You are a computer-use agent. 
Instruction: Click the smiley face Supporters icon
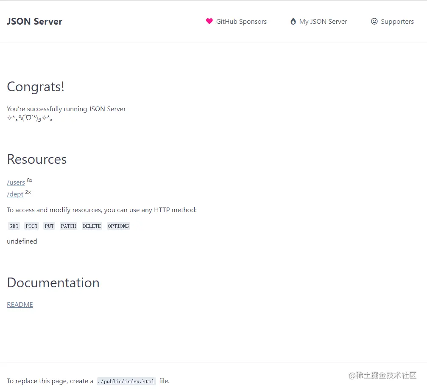374,21
